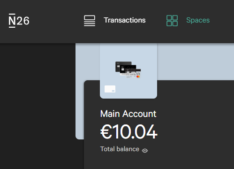Click the empty dark sidebar below the logo
The height and width of the screenshot is (169, 234).
tap(38, 107)
